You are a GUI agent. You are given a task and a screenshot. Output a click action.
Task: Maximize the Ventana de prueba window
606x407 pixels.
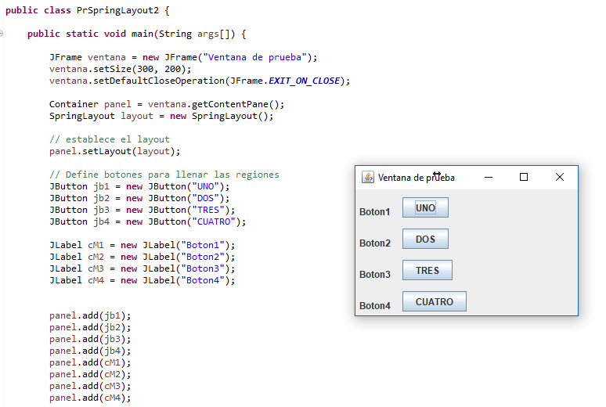click(x=524, y=178)
